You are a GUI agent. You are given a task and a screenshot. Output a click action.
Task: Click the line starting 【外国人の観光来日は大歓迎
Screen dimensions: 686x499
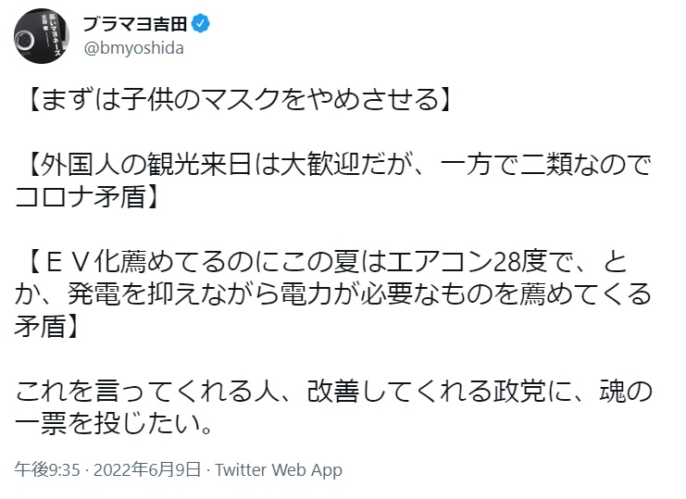click(339, 165)
